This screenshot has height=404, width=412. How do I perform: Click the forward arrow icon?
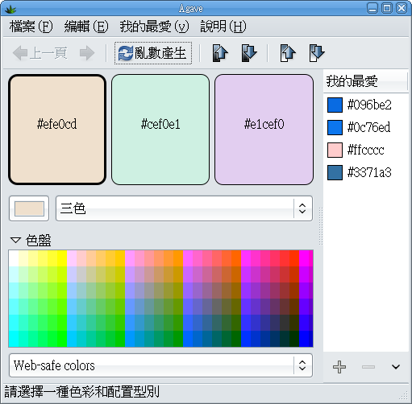coord(87,53)
